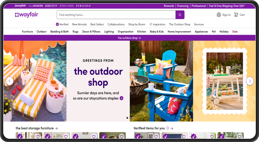Open the Financing link in top bar
Viewport: 259px width, 142px height.
tap(183, 6)
